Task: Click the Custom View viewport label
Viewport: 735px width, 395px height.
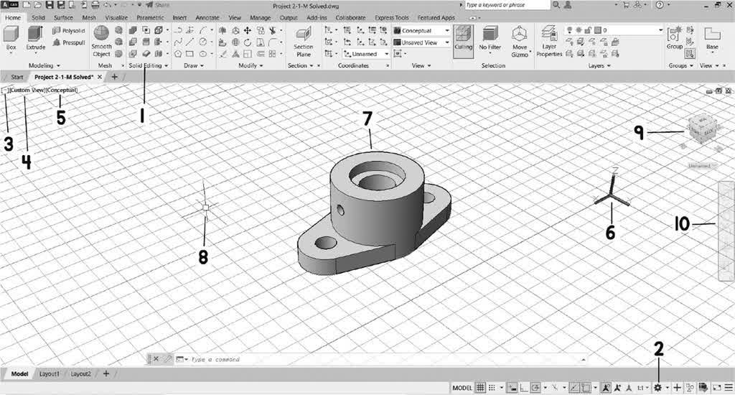Action: pos(27,90)
